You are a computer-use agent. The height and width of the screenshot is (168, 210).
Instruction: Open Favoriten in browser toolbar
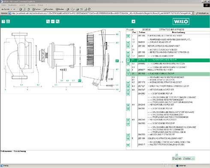click(x=48, y=9)
